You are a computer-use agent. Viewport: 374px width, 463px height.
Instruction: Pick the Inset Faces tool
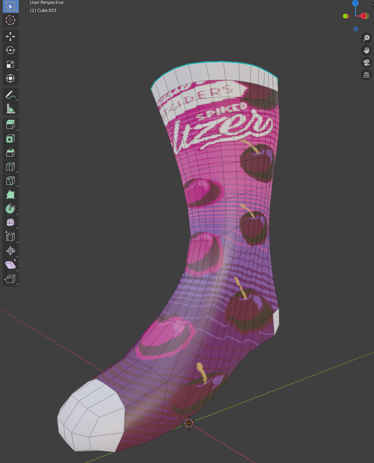pyautogui.click(x=10, y=139)
